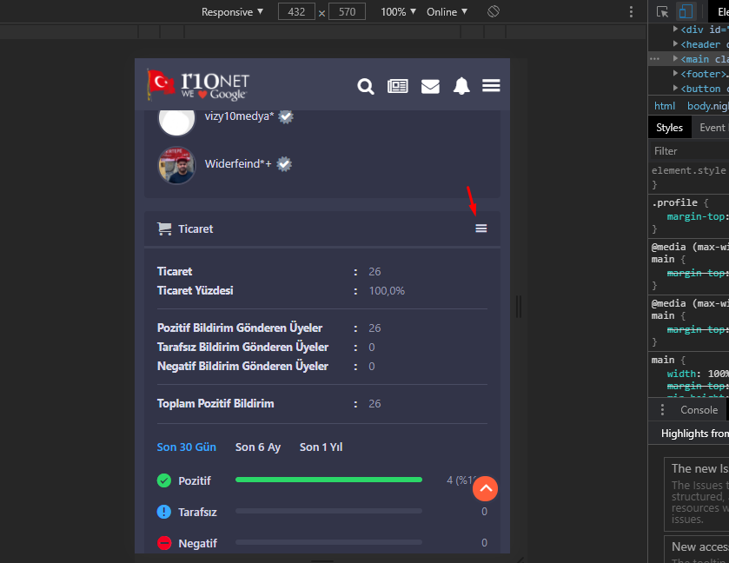Switch to the Styles tab

pos(670,128)
